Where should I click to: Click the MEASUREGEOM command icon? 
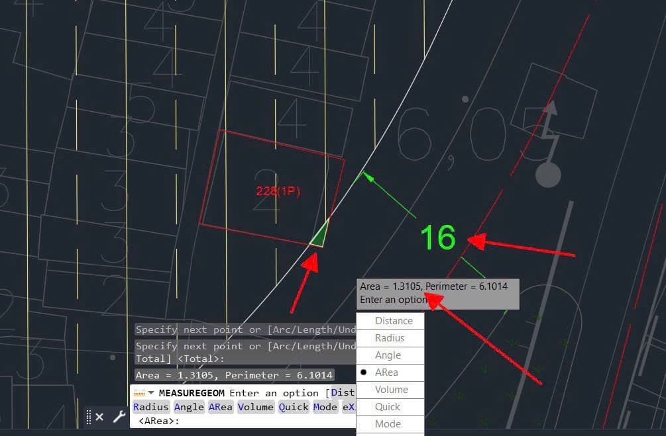[139, 393]
